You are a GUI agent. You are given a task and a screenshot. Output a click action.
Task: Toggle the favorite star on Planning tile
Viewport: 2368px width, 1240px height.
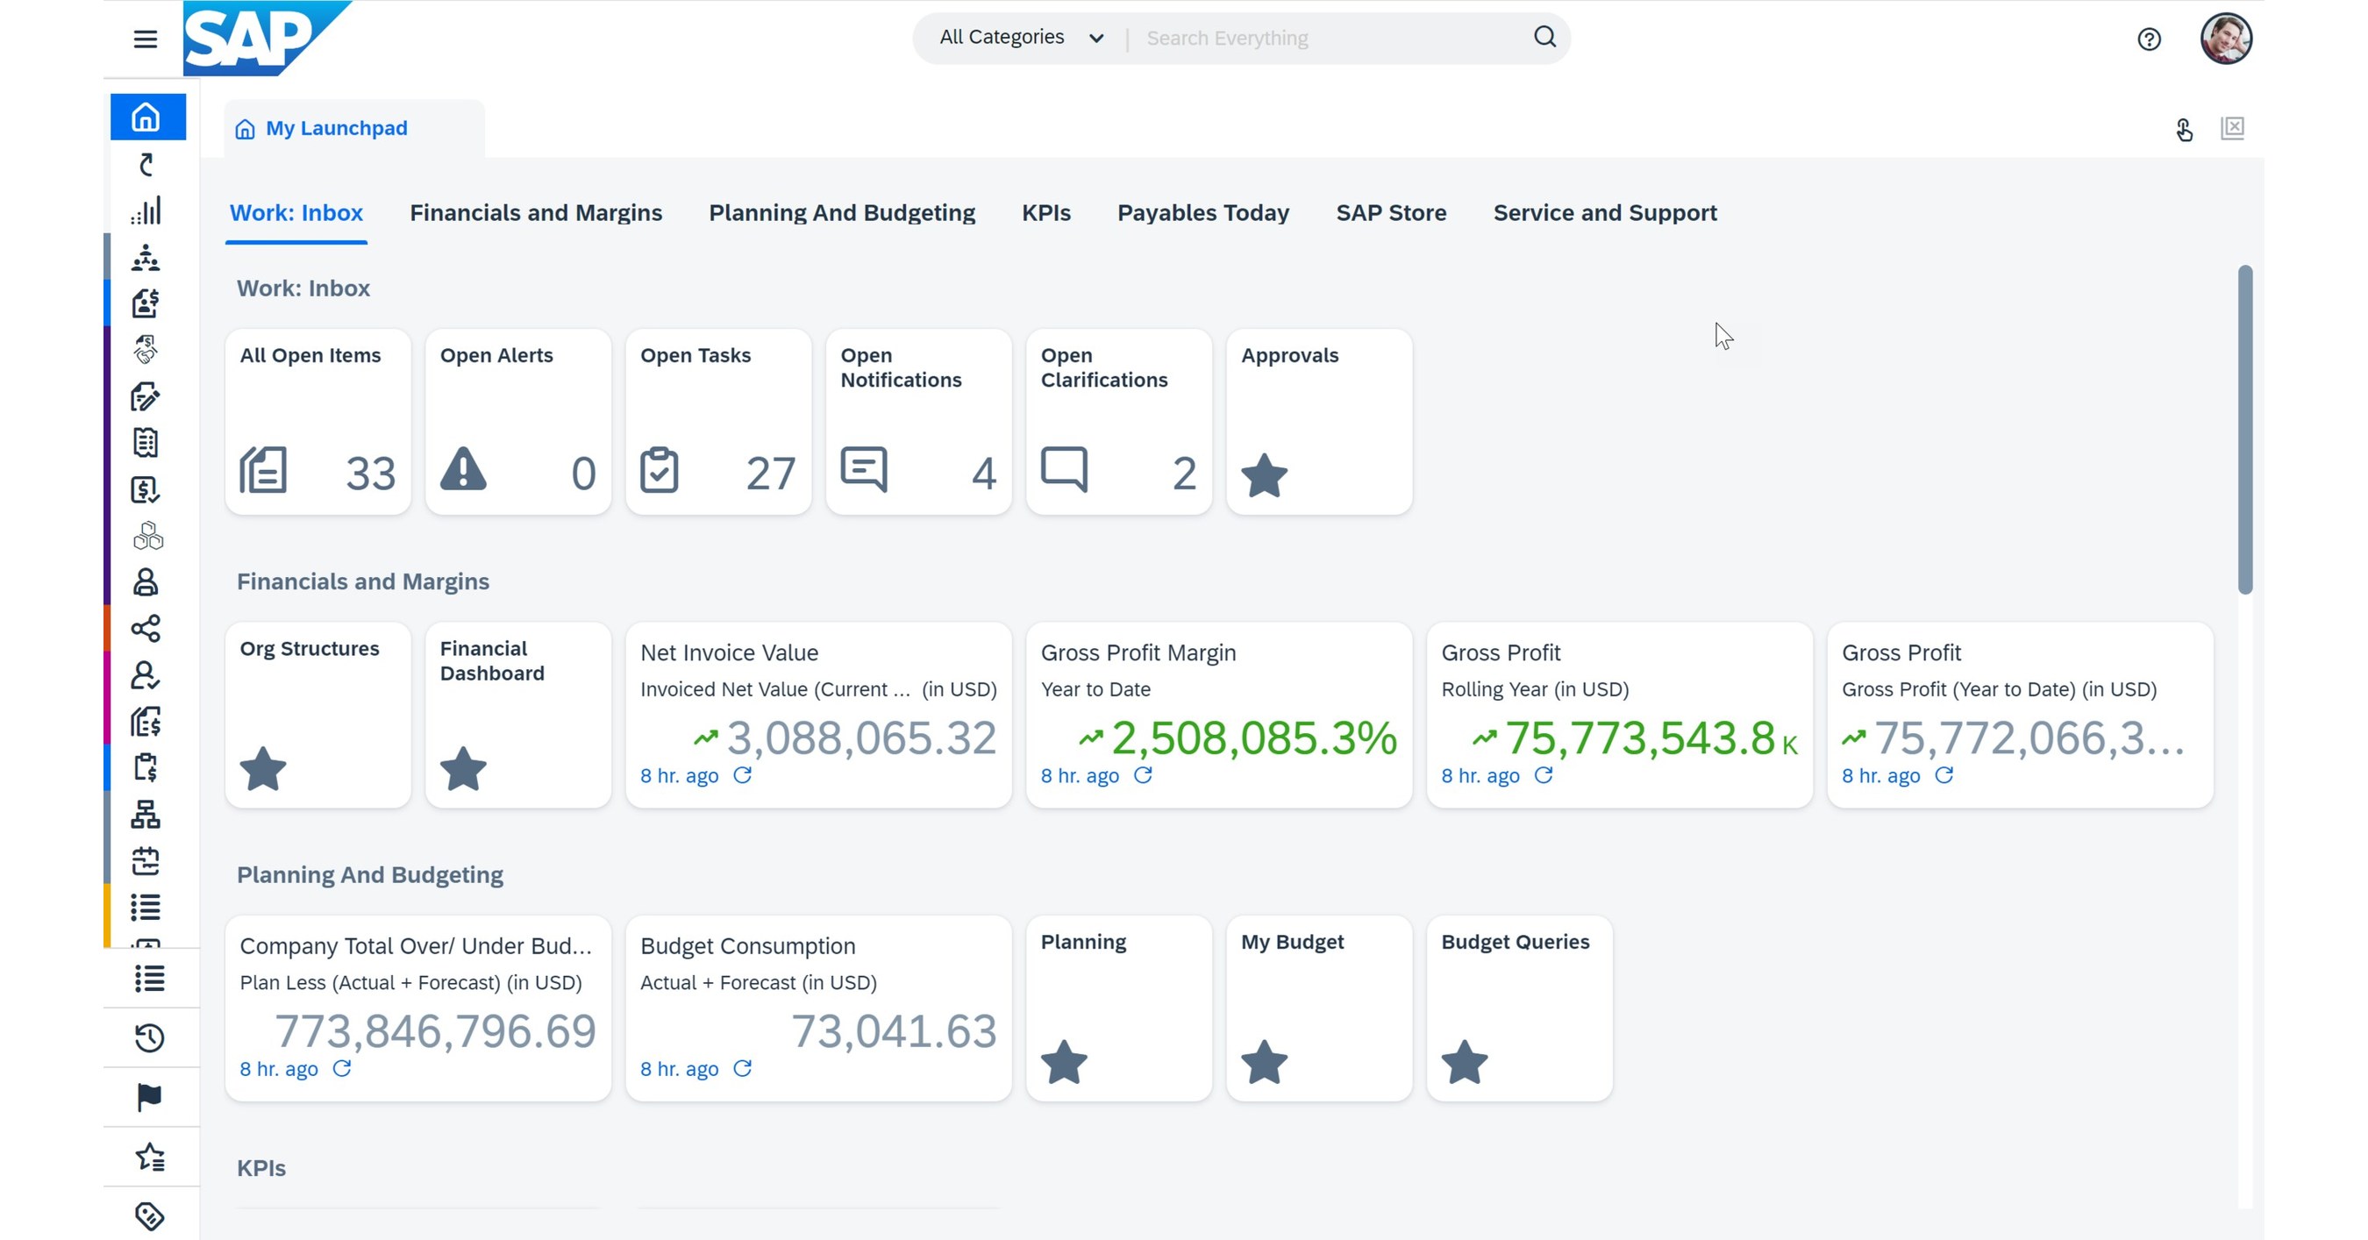tap(1066, 1065)
